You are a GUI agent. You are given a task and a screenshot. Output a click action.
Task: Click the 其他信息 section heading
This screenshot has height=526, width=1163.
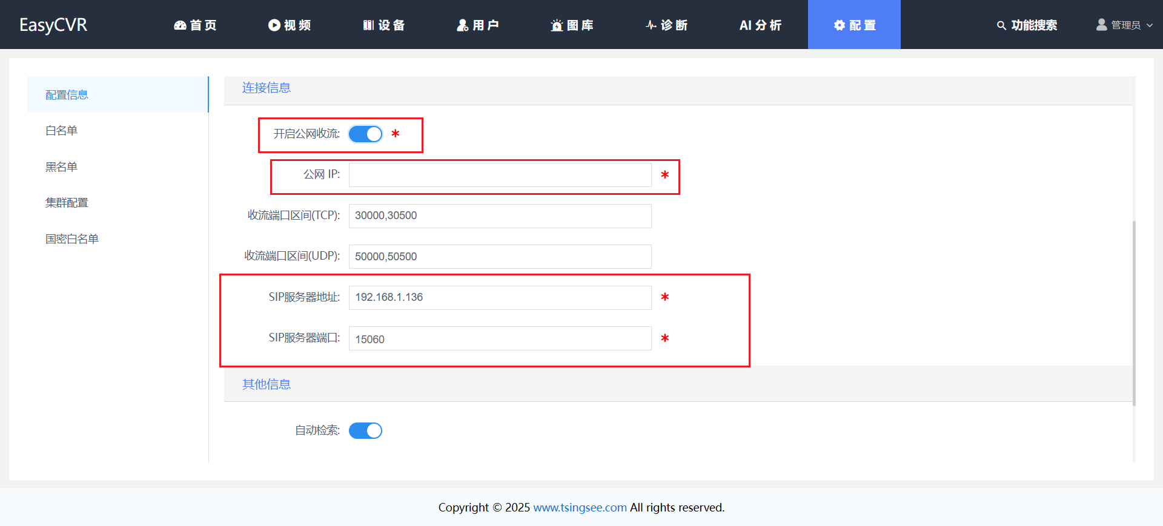point(267,384)
